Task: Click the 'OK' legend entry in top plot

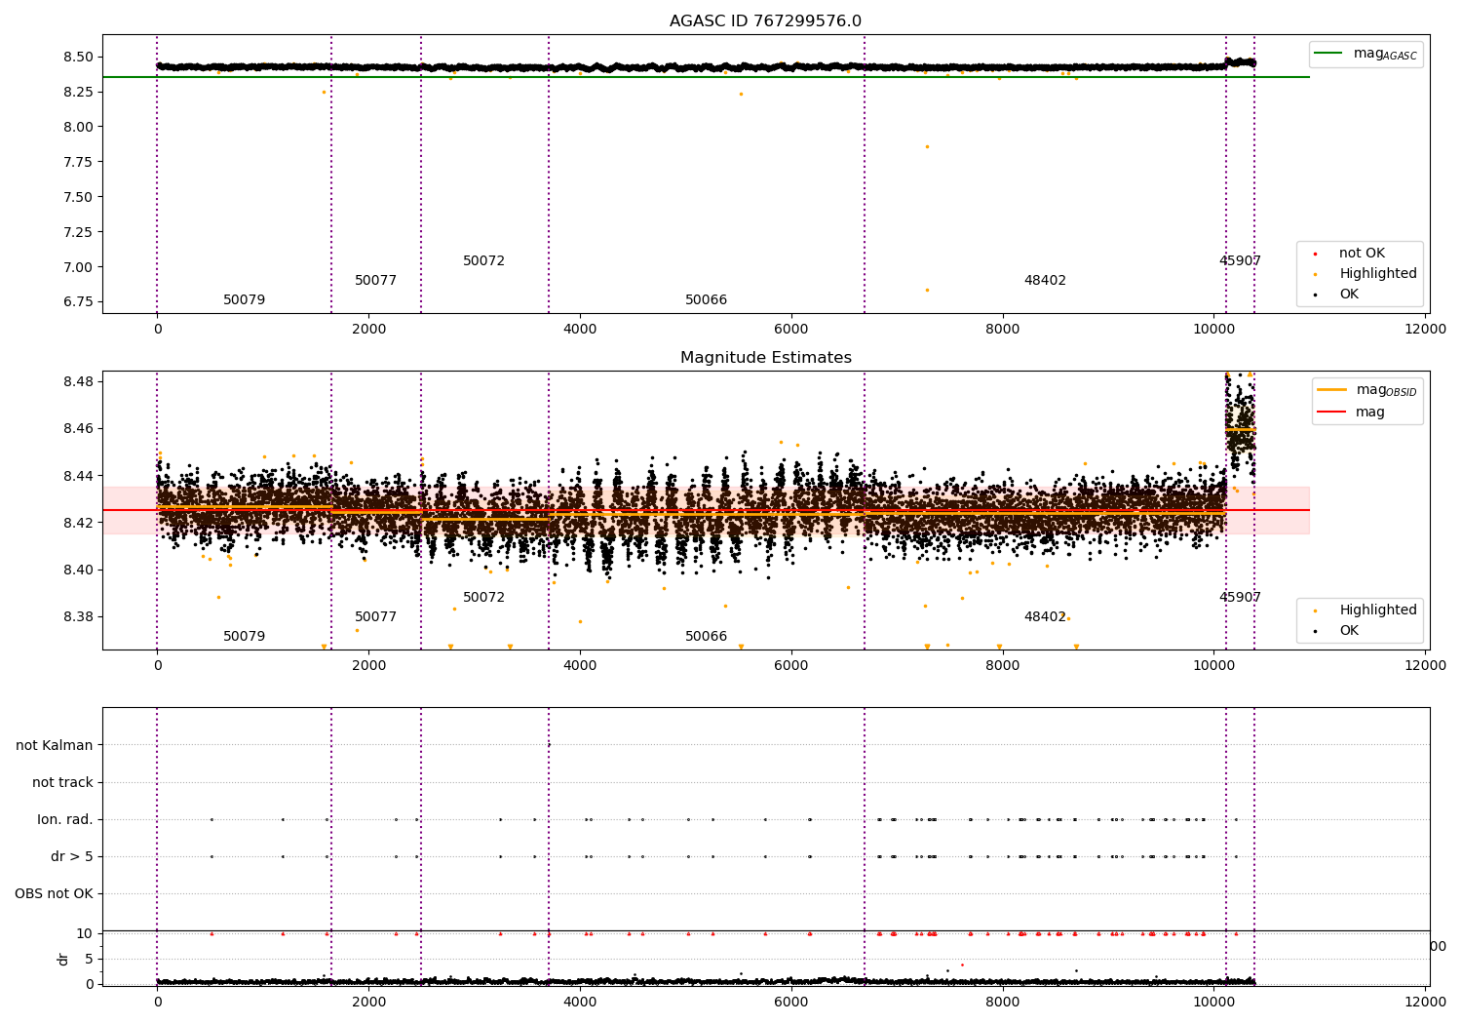Action: pos(1336,295)
